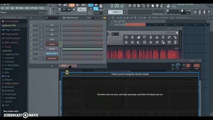Viewport: 213px width, 120px height.
Task: Select the Playlist zoom magnifier tool
Action: (141, 18)
